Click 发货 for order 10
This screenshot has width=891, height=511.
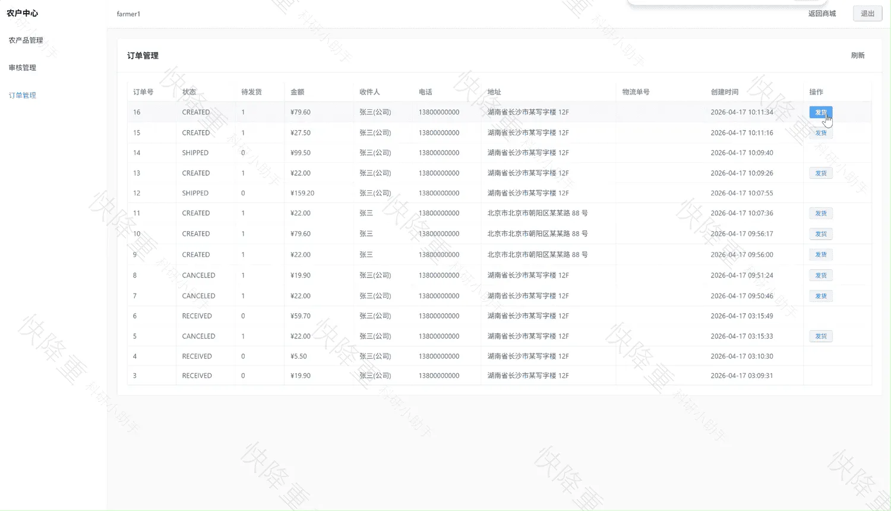tap(821, 234)
